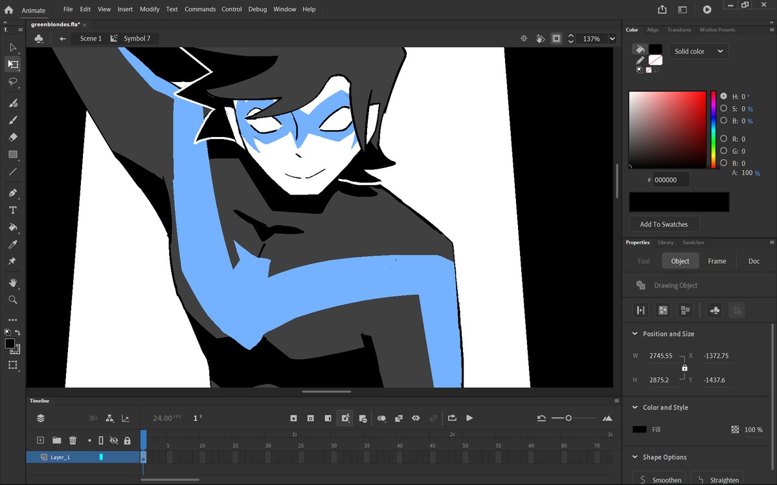Click the rainbow hue slider bar
This screenshot has width=777, height=485.
click(x=714, y=130)
